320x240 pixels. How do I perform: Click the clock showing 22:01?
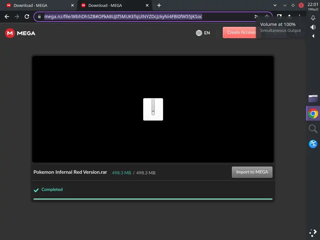[313, 4]
